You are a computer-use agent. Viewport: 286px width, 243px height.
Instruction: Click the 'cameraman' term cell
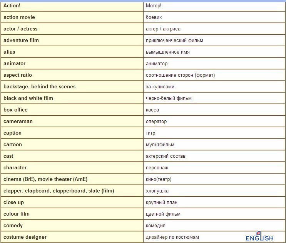(x=18, y=121)
